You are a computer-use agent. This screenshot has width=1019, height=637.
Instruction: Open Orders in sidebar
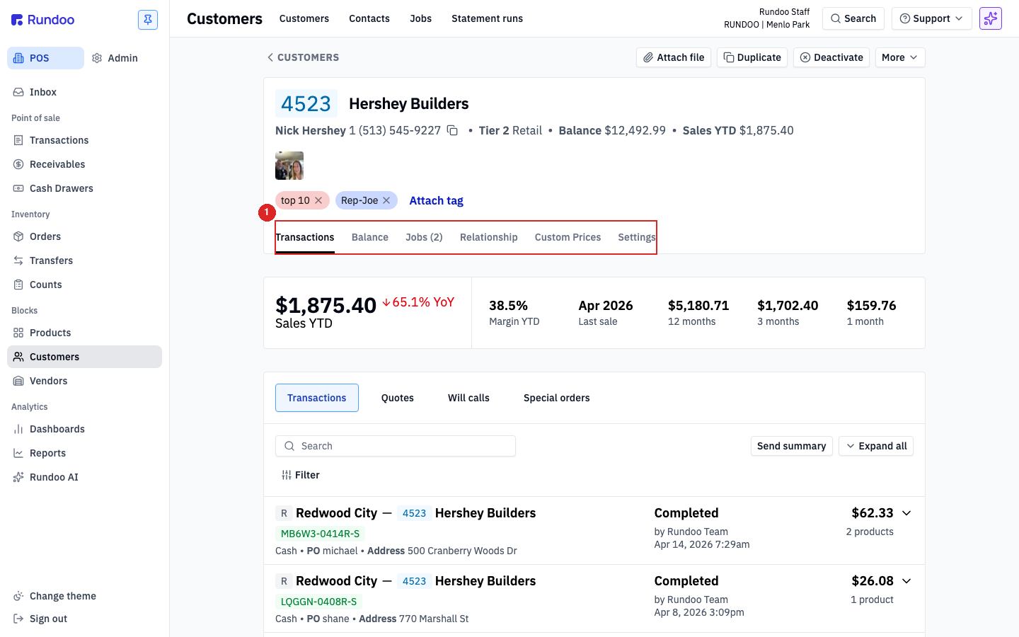(x=85, y=236)
